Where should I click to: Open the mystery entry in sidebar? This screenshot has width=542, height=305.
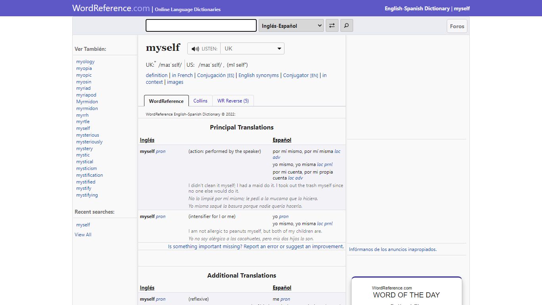click(x=85, y=149)
